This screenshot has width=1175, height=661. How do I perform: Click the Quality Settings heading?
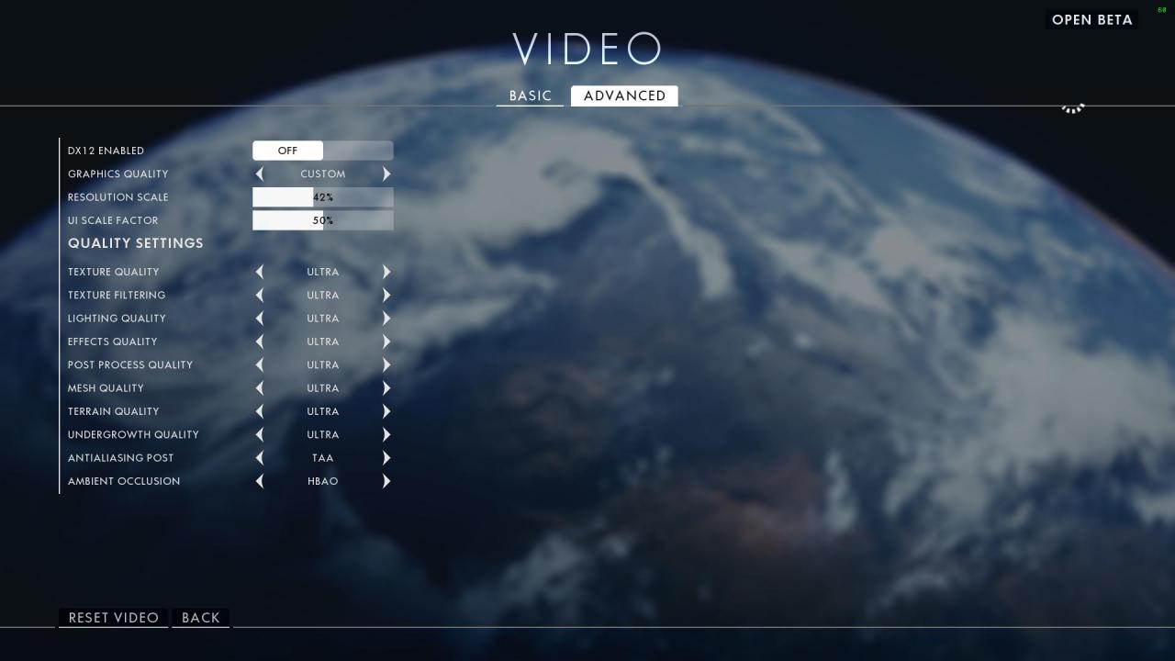[136, 243]
